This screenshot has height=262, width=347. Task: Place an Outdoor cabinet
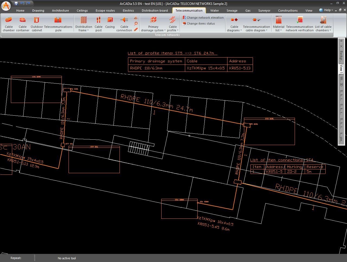(x=37, y=24)
